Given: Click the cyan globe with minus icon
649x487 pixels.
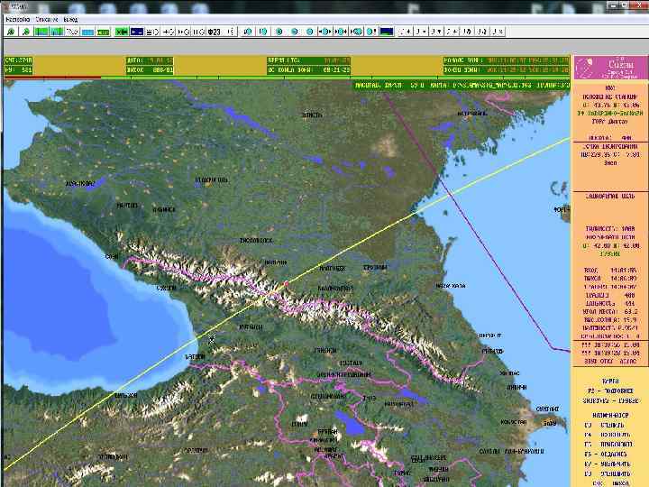Looking at the screenshot, I should pyautogui.click(x=294, y=32).
